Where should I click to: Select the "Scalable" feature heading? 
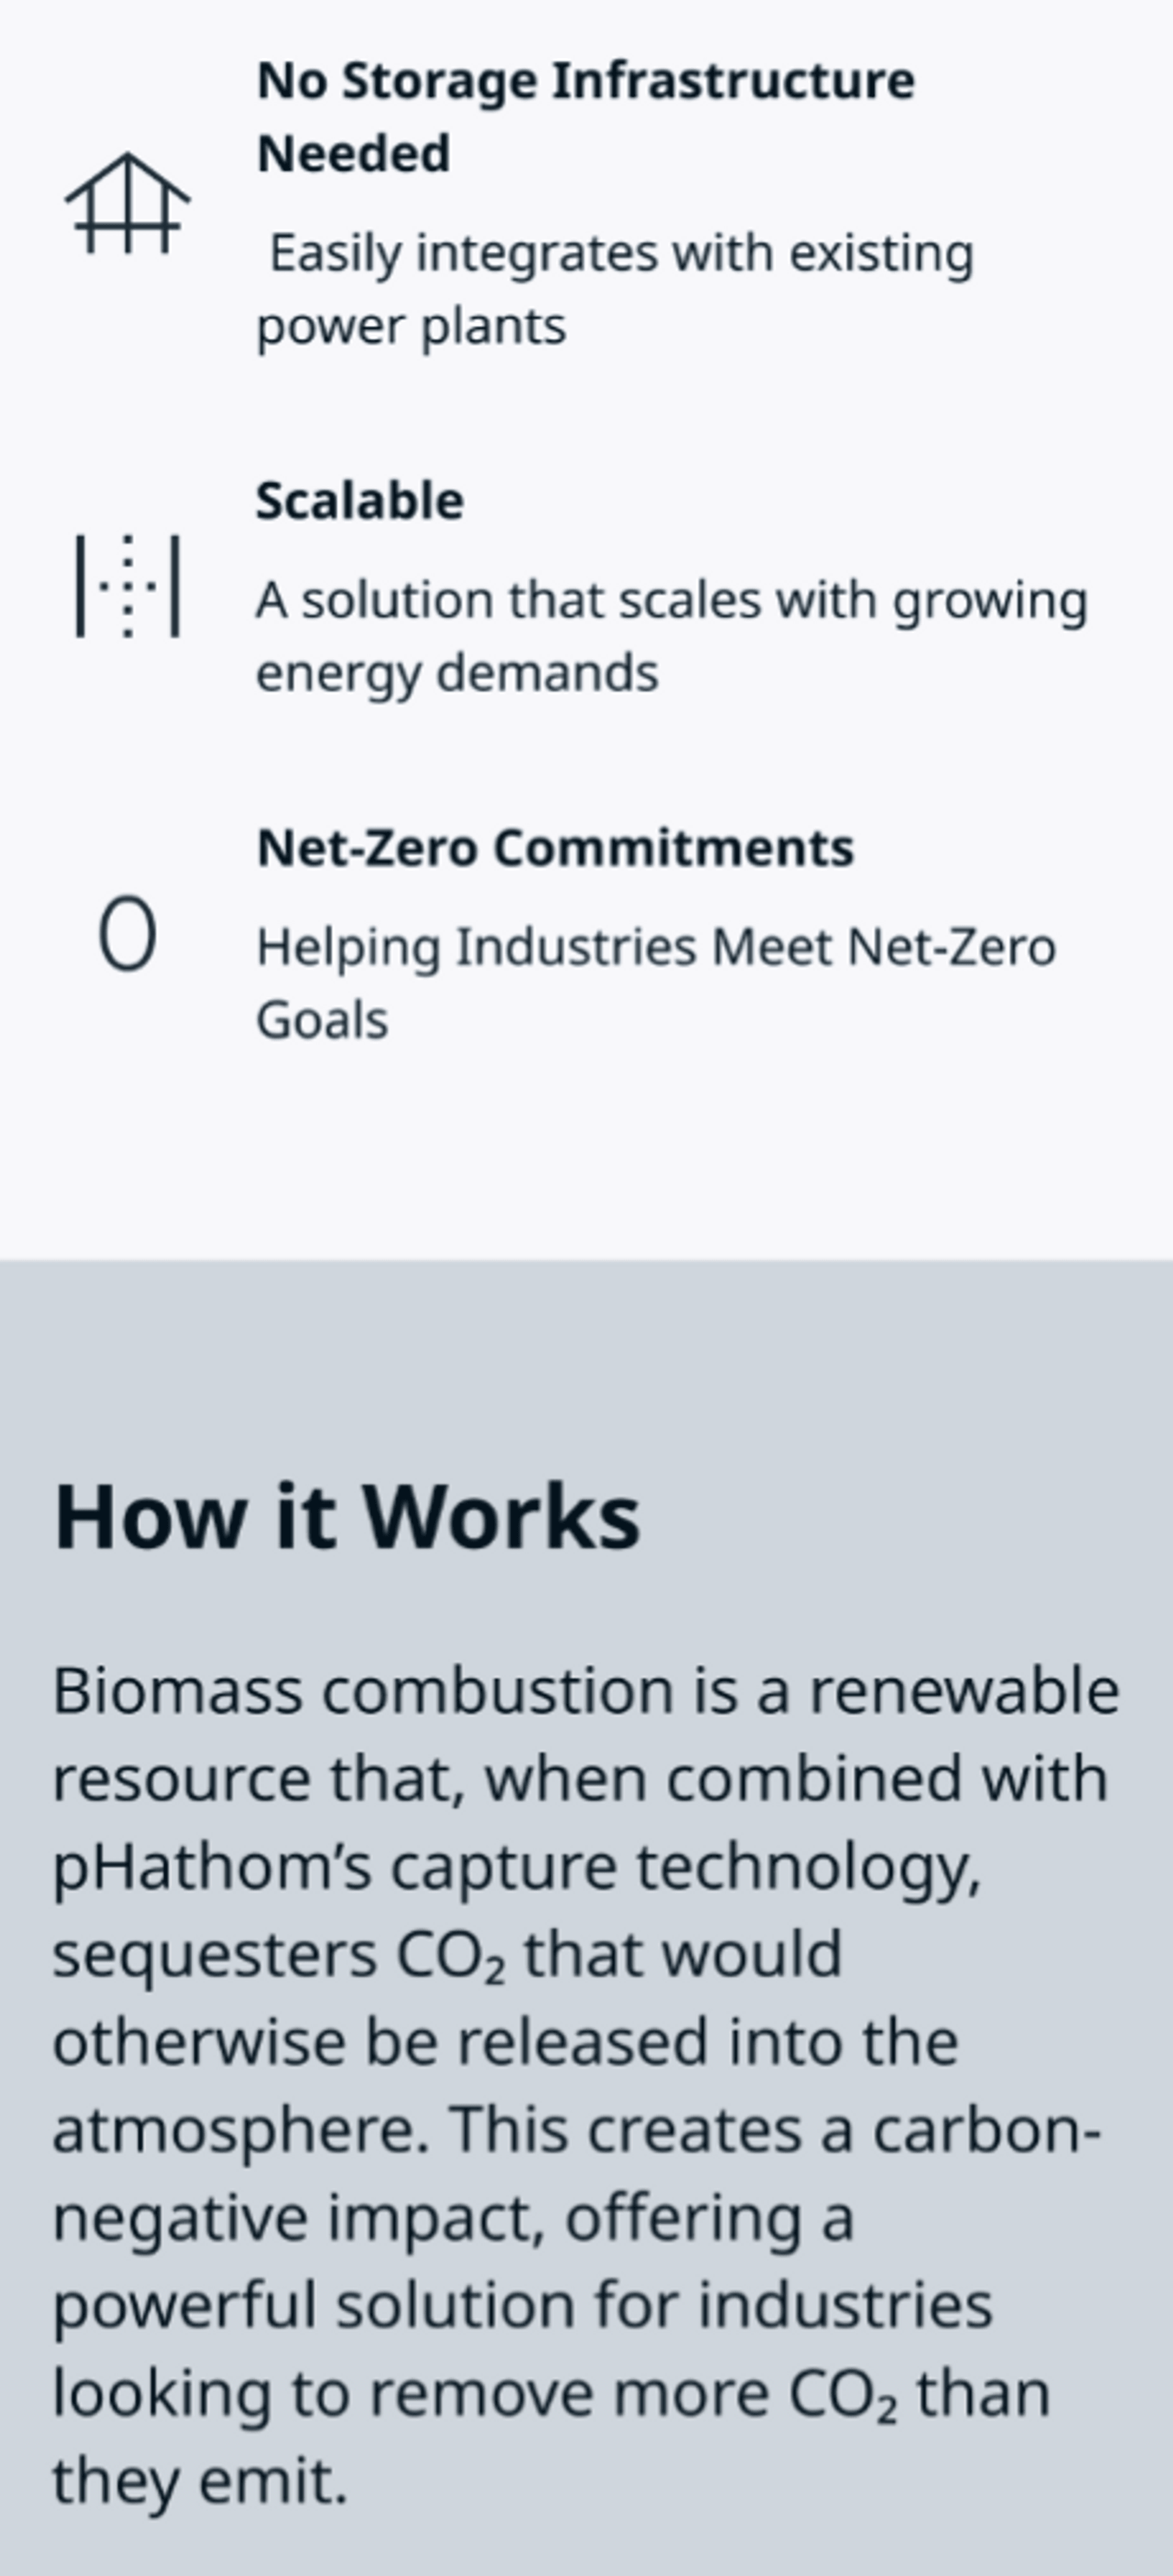pos(360,500)
